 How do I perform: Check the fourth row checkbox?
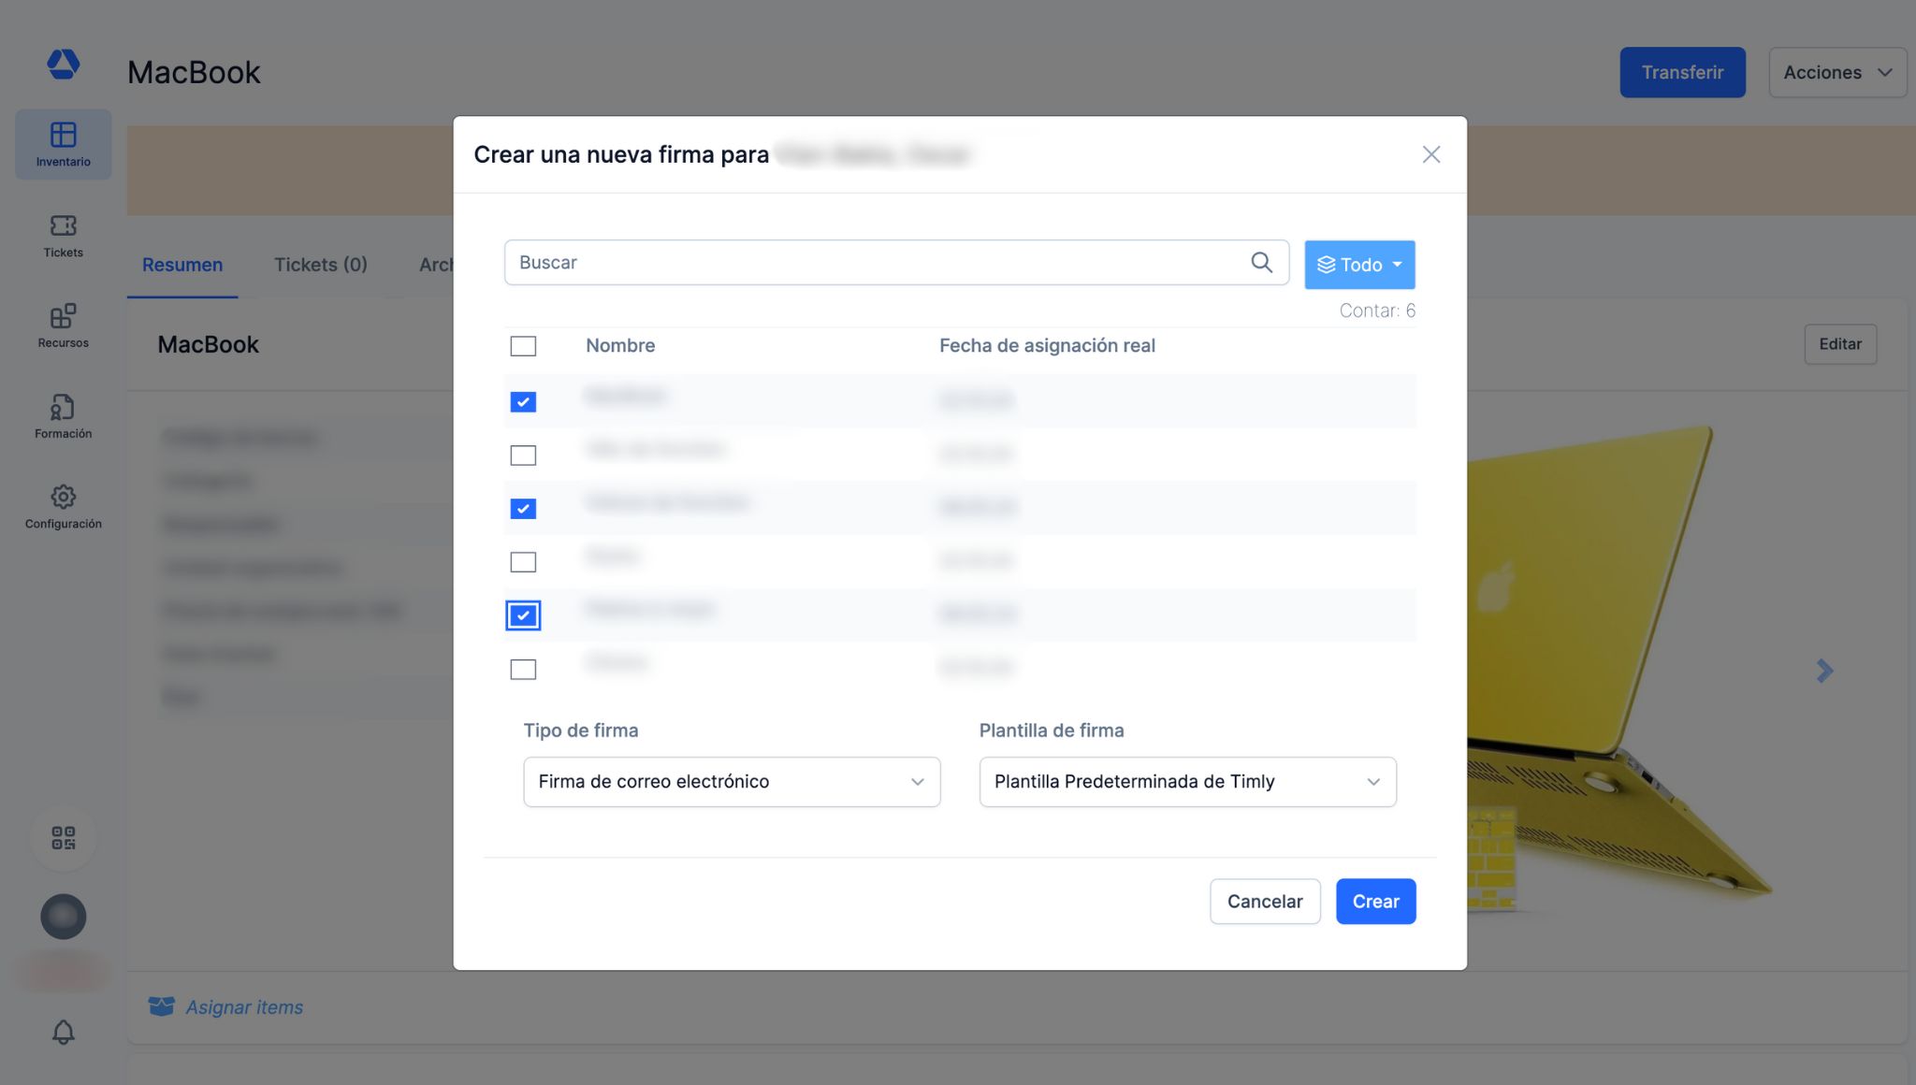coord(523,562)
